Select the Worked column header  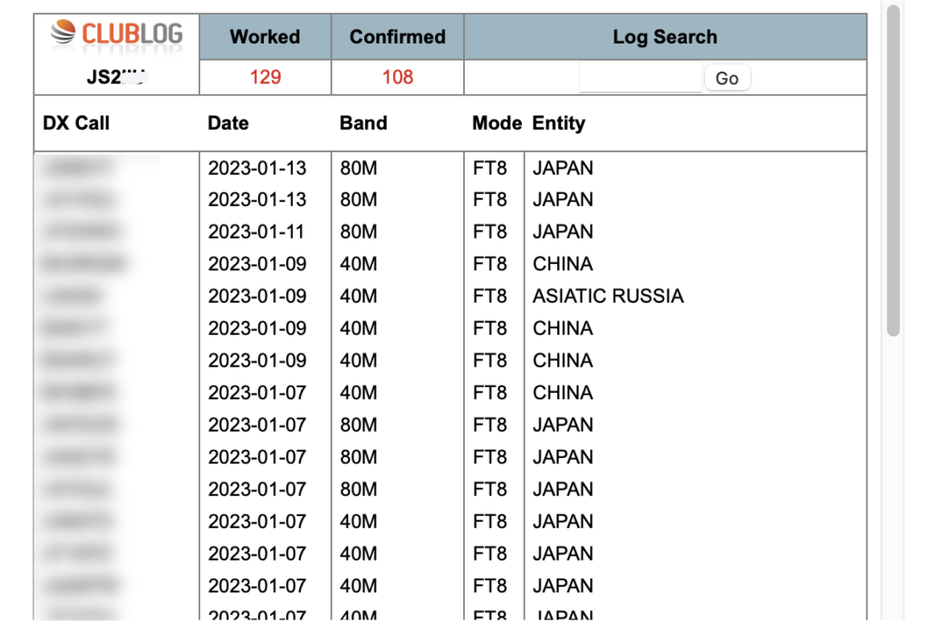coord(266,36)
